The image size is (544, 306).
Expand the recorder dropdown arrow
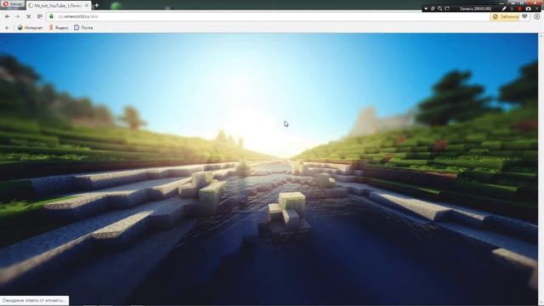[426, 8]
